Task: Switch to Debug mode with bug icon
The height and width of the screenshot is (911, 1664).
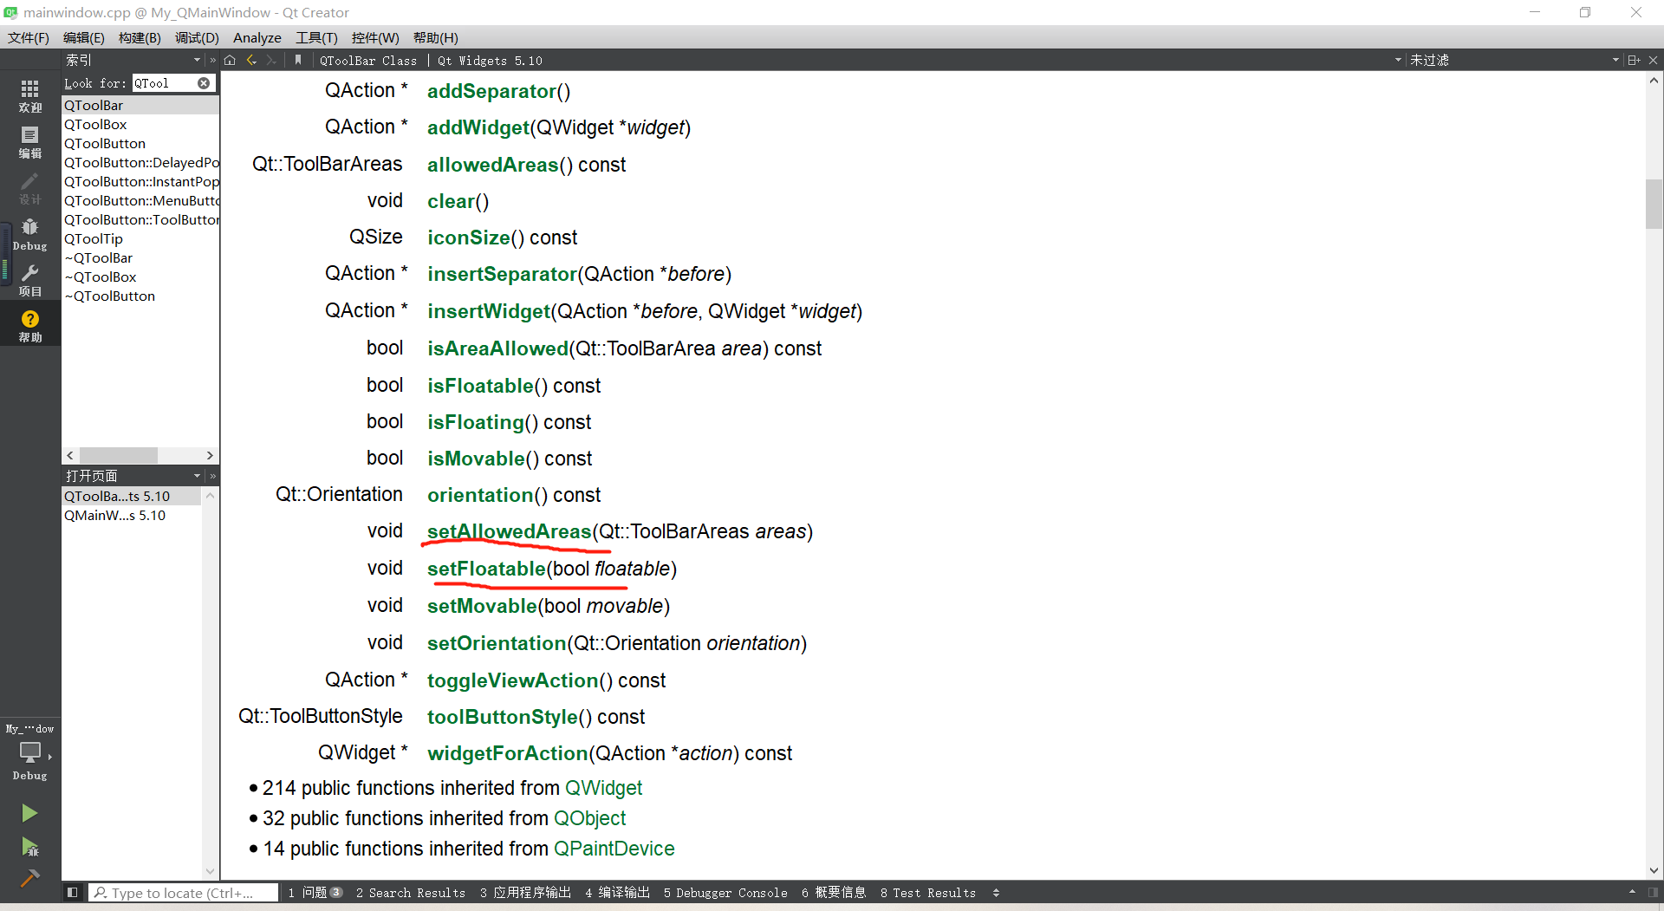Action: (30, 234)
